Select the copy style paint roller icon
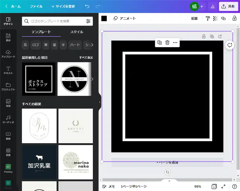240x191 pixels. 208,18
